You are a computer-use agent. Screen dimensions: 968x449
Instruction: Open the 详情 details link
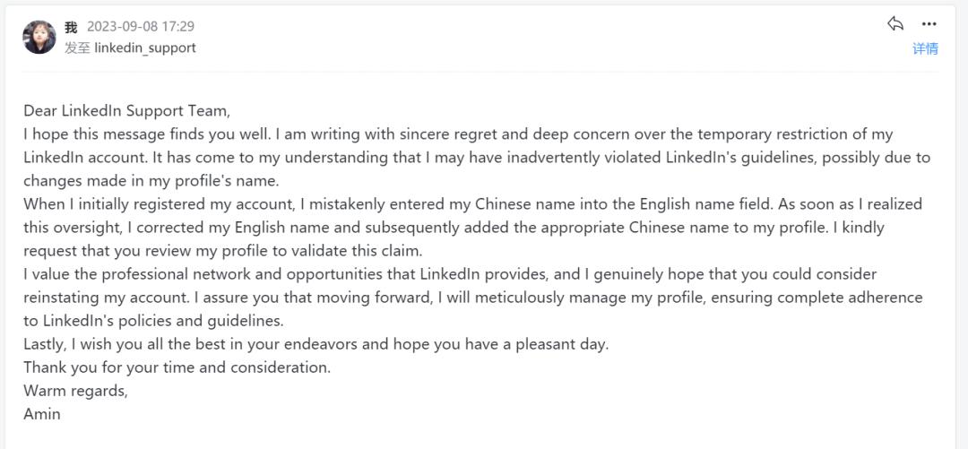coord(925,48)
